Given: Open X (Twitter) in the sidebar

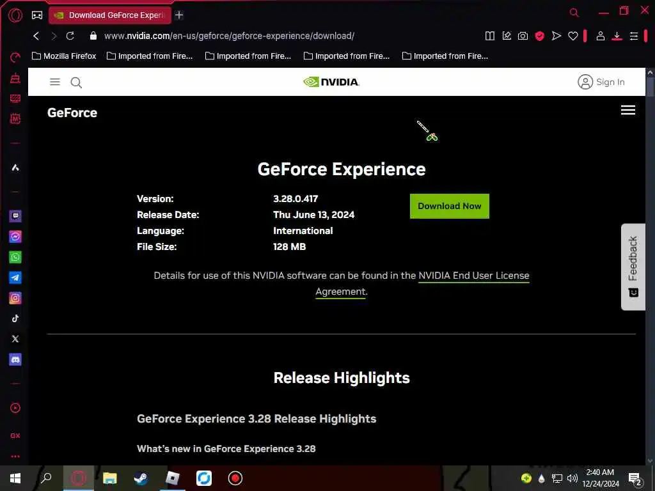Looking at the screenshot, I should pyautogui.click(x=15, y=339).
